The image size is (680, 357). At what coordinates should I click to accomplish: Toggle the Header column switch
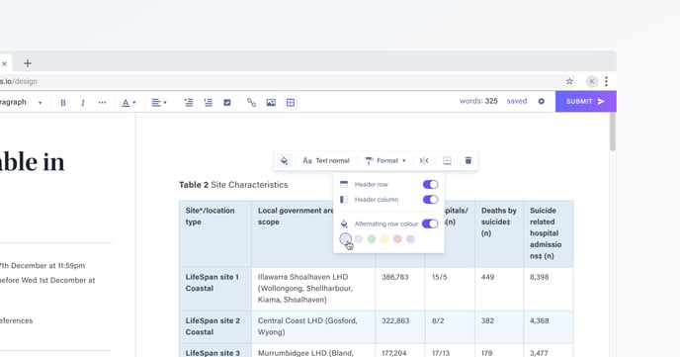[x=430, y=200]
